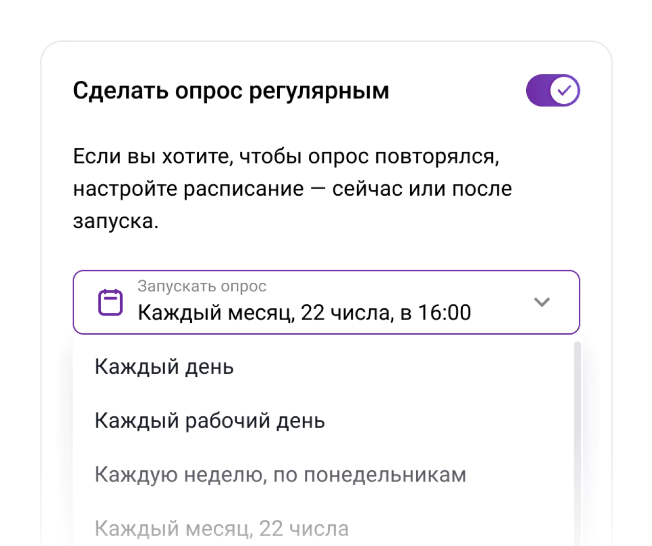
Task: Choose 'Каждый рабочий день' option
Action: pos(210,420)
